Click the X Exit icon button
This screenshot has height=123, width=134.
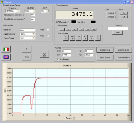click(44, 54)
